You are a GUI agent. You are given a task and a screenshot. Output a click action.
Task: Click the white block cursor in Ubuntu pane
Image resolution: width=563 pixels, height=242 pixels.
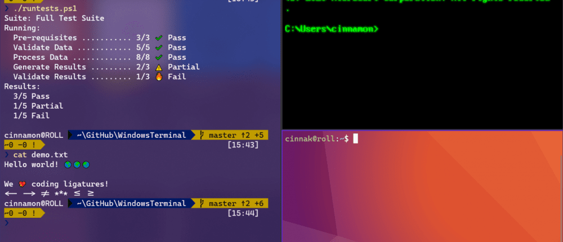(x=355, y=138)
